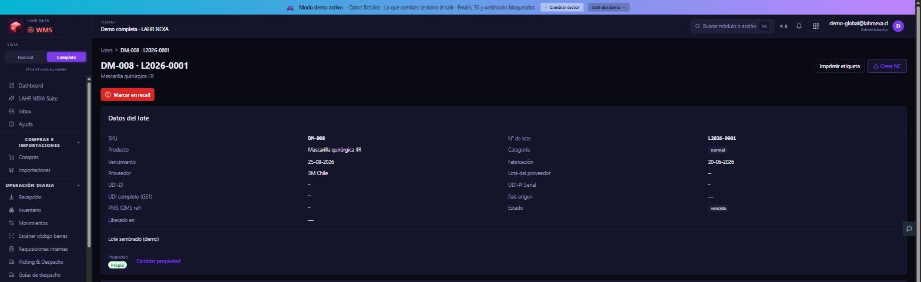Click the Importaciones icon in sidebar
The image size is (921, 282).
[x=12, y=170]
